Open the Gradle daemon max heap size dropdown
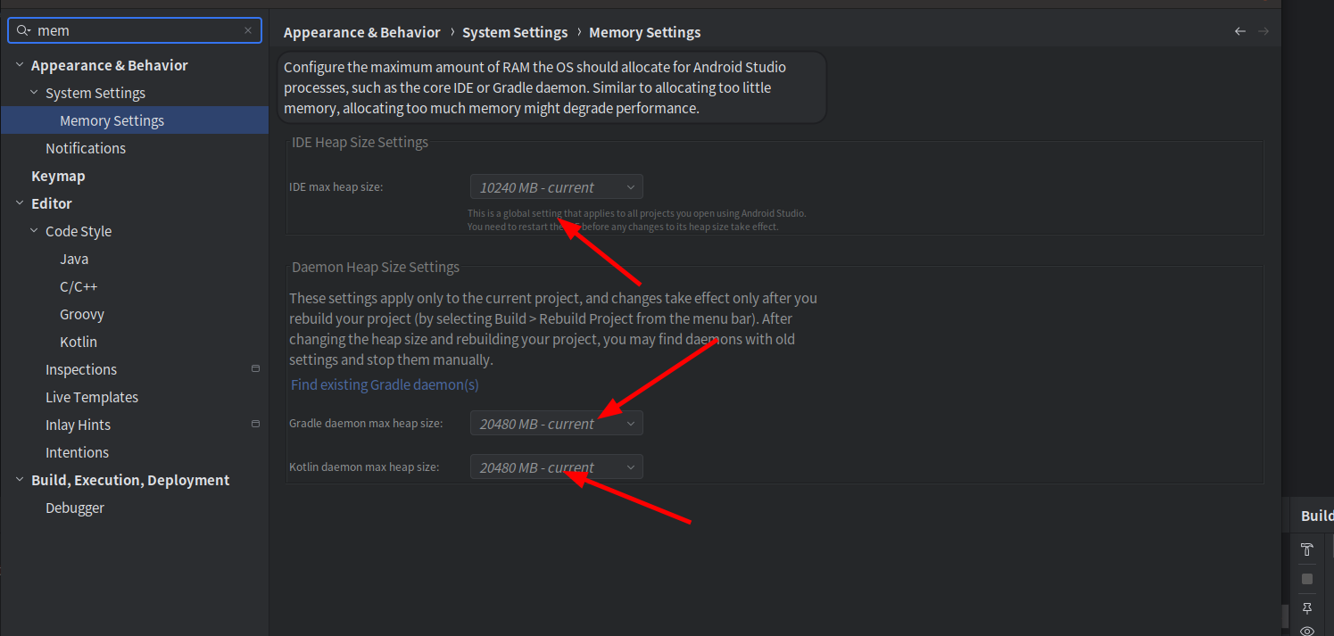 click(556, 424)
